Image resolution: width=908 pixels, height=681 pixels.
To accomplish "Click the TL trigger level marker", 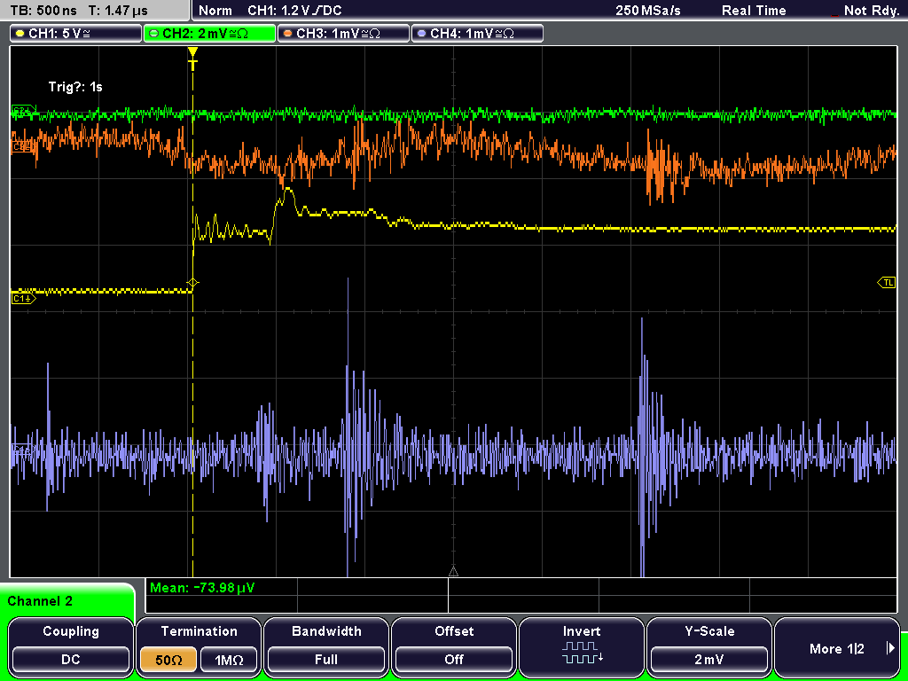I will pos(887,283).
